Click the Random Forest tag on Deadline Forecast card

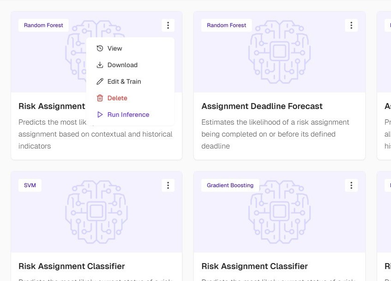point(227,25)
